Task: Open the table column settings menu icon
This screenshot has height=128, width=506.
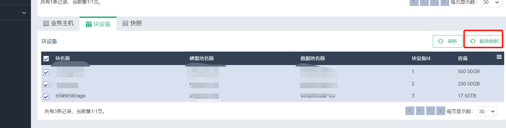Action: point(499,57)
